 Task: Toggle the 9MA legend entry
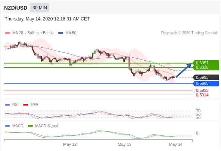(31, 105)
